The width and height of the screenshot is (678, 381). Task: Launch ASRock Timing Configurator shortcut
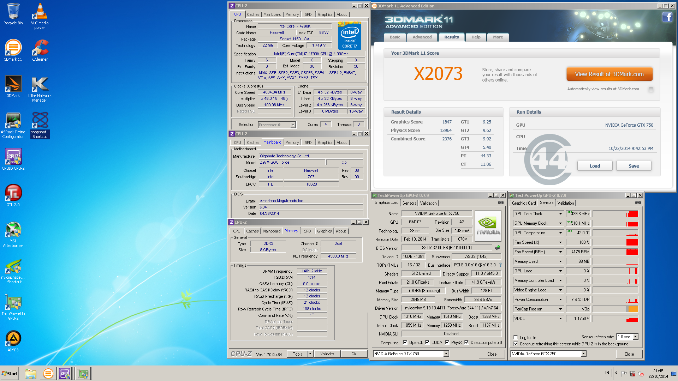[13, 125]
